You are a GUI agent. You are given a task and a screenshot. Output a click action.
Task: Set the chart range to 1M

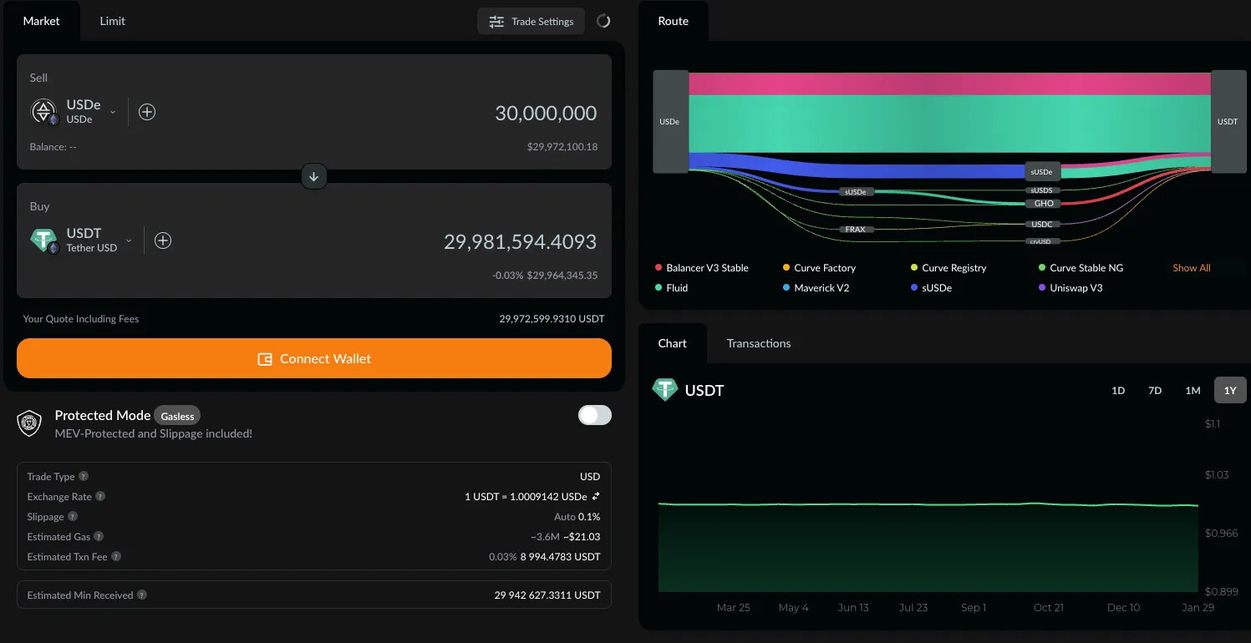pyautogui.click(x=1193, y=390)
